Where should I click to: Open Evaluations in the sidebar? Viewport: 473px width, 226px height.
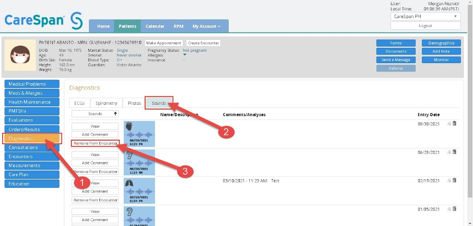32,120
